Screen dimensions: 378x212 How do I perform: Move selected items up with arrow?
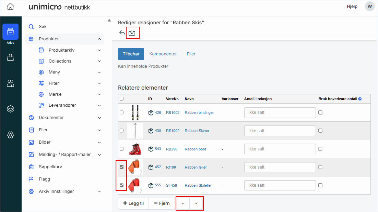point(183,203)
